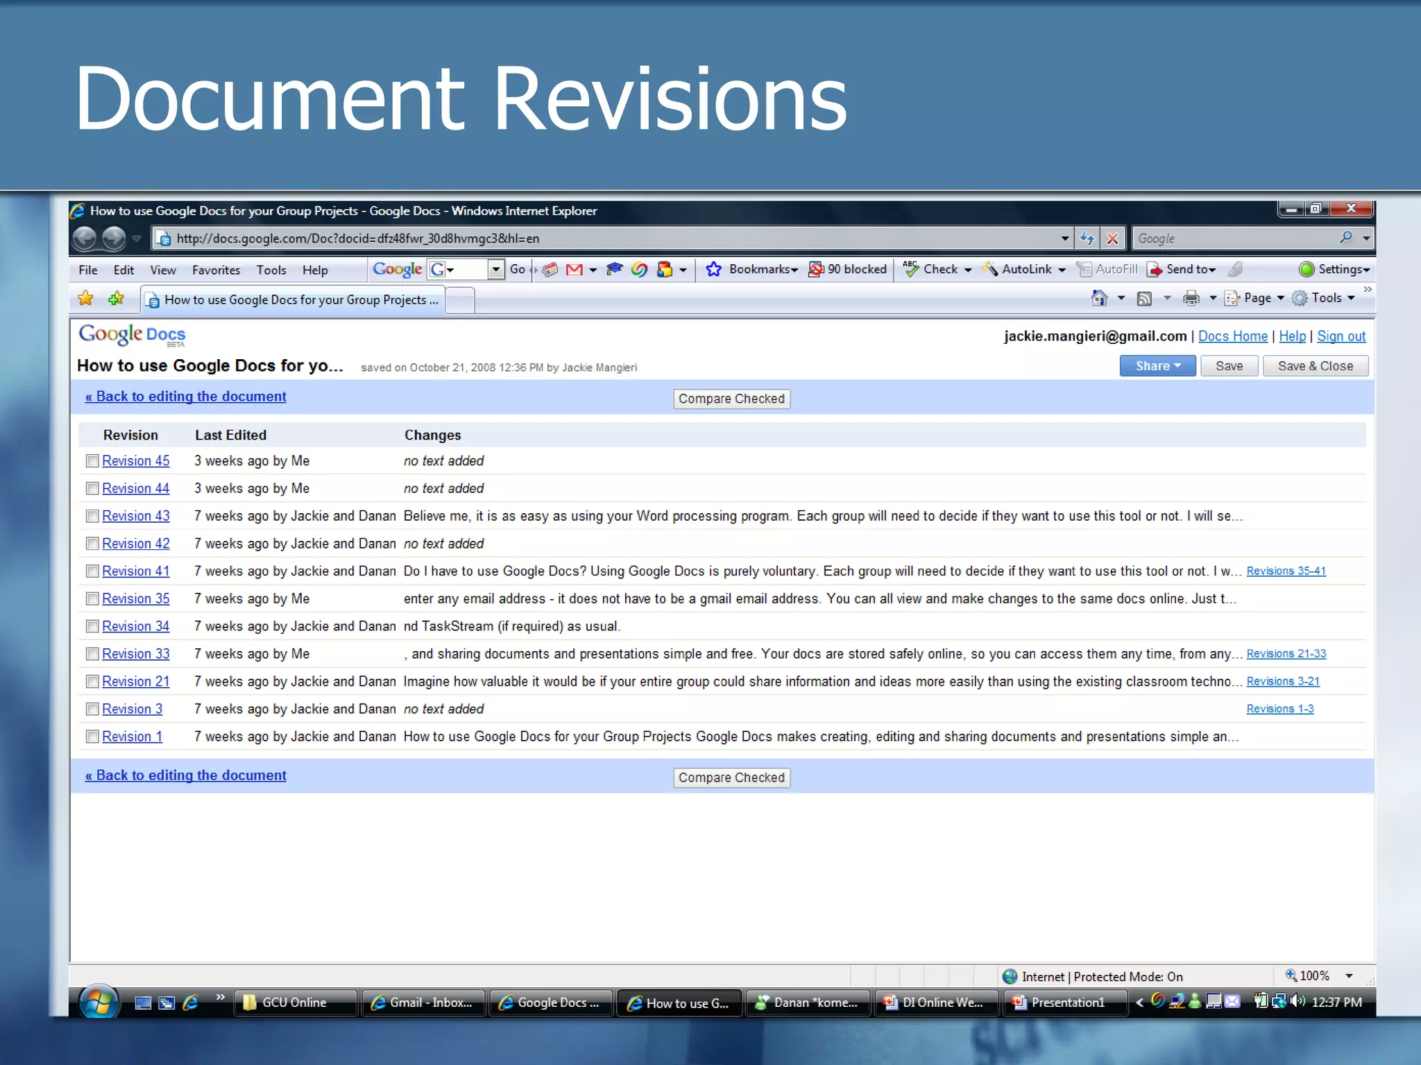Open the Edit menu
1421x1065 pixels.
124,270
